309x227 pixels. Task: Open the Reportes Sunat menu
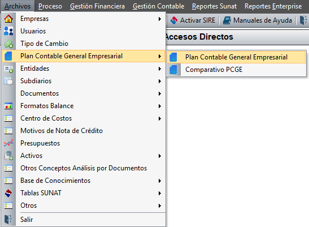pyautogui.click(x=214, y=6)
